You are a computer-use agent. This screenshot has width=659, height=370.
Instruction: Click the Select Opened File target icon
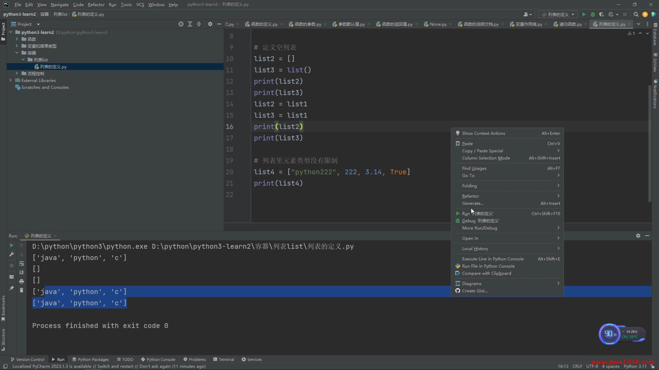click(181, 24)
